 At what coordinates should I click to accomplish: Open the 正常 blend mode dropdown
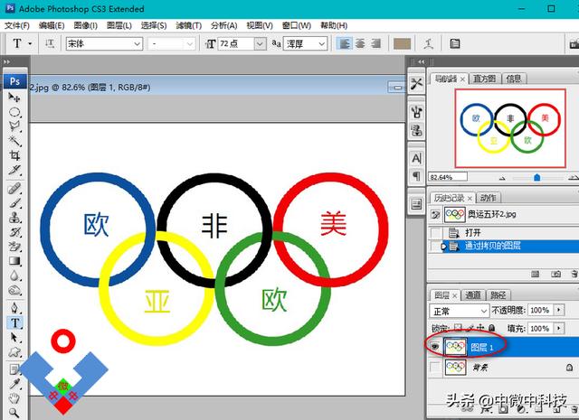pyautogui.click(x=484, y=312)
